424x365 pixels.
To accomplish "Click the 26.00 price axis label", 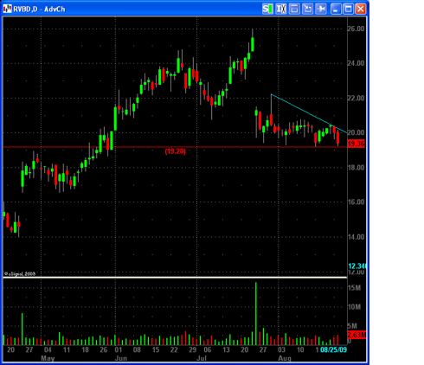I will click(356, 29).
